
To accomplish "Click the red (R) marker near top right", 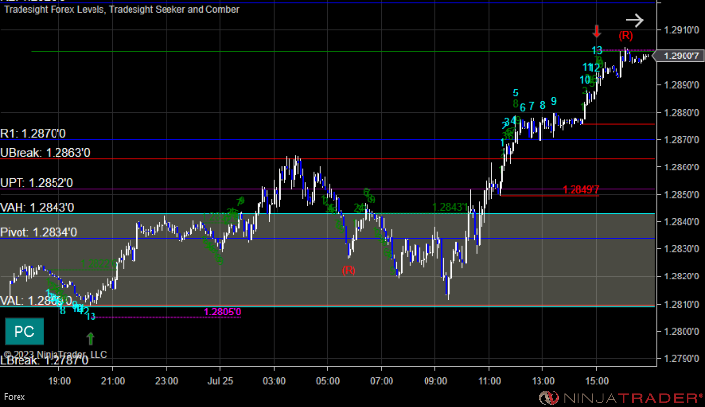I will pos(625,35).
